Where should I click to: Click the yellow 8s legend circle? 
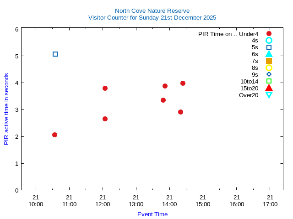point(269,68)
